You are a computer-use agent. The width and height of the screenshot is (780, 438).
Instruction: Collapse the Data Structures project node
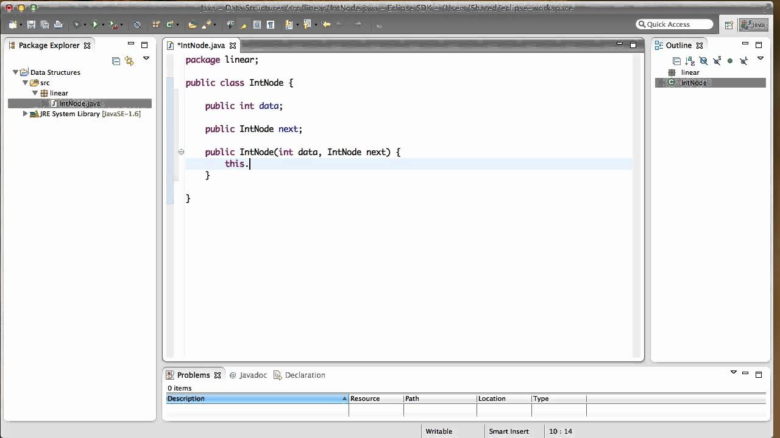[16, 72]
